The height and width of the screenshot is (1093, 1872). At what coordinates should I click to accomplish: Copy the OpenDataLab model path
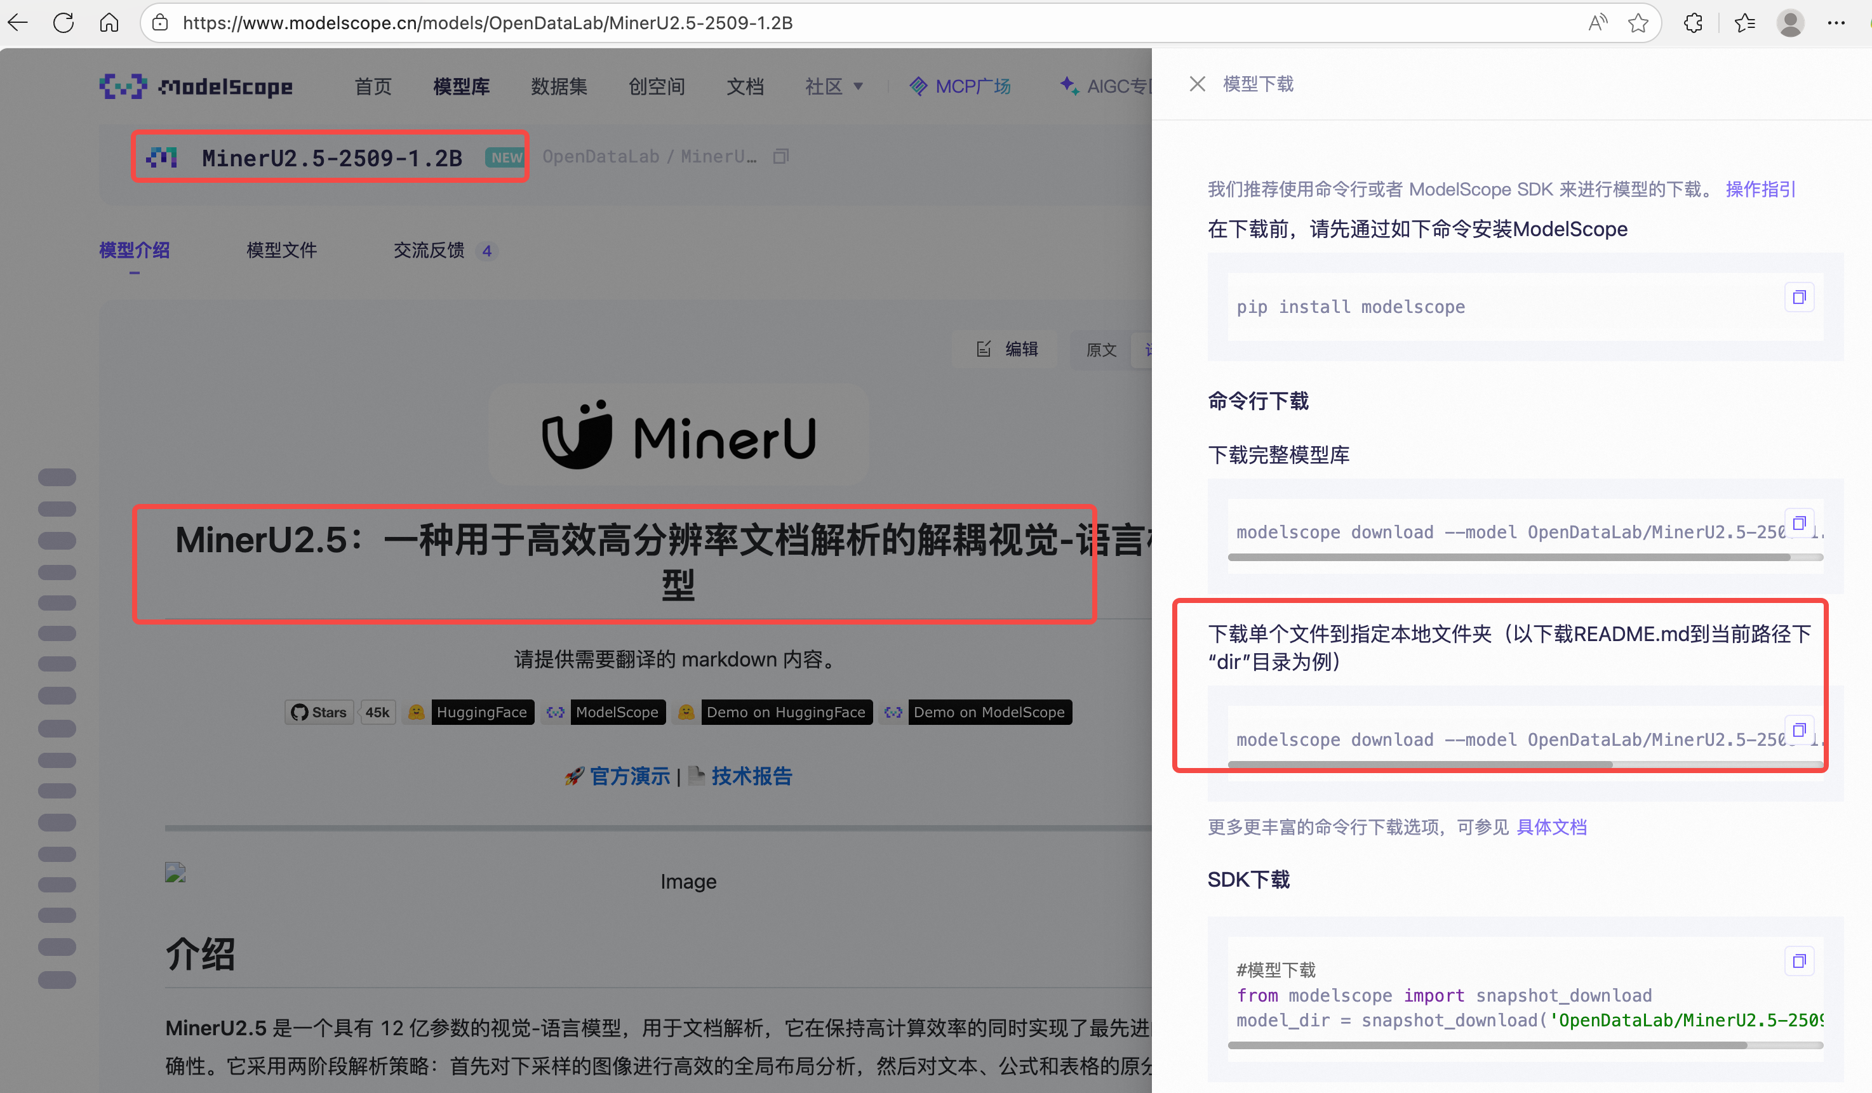[781, 156]
